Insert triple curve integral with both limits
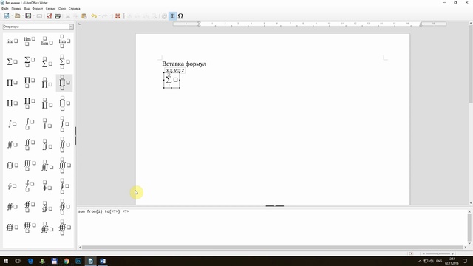The image size is (473, 266). pos(64,228)
